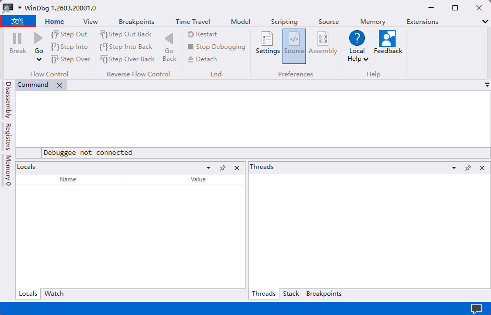Open the Feedback icon in Help group
Viewport: 491px width, 315px height.
click(x=388, y=39)
